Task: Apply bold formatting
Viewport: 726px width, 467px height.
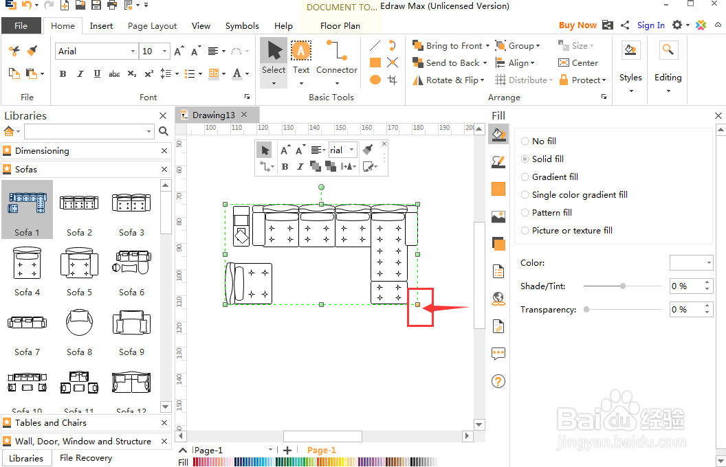Action: (x=63, y=73)
